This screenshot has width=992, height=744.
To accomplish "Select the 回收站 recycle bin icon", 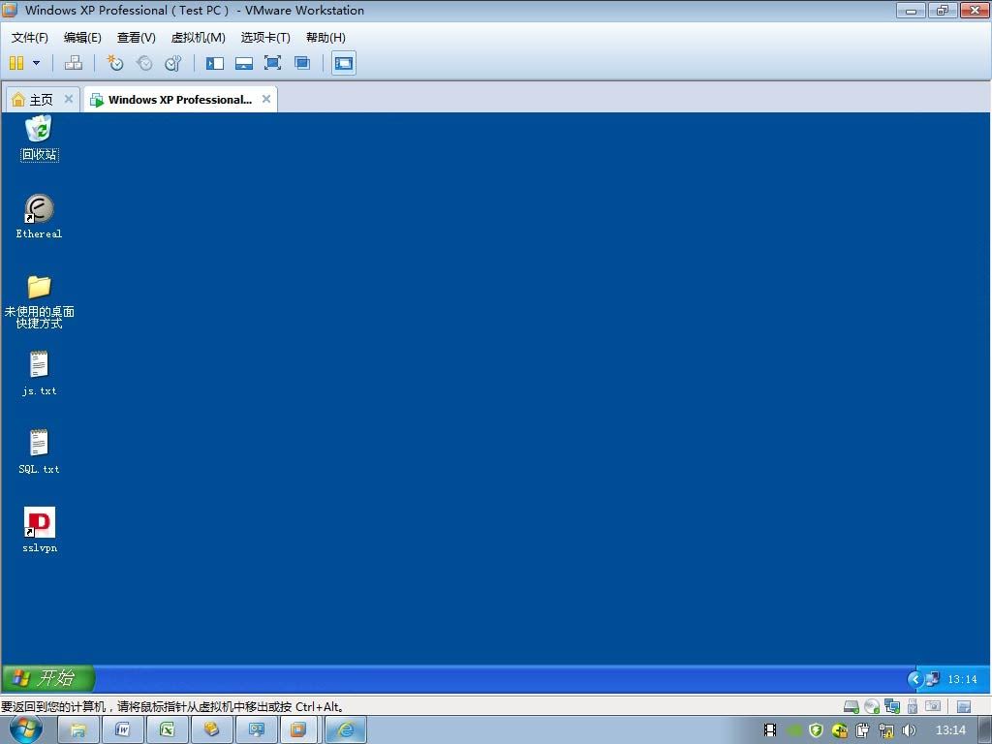I will (39, 138).
